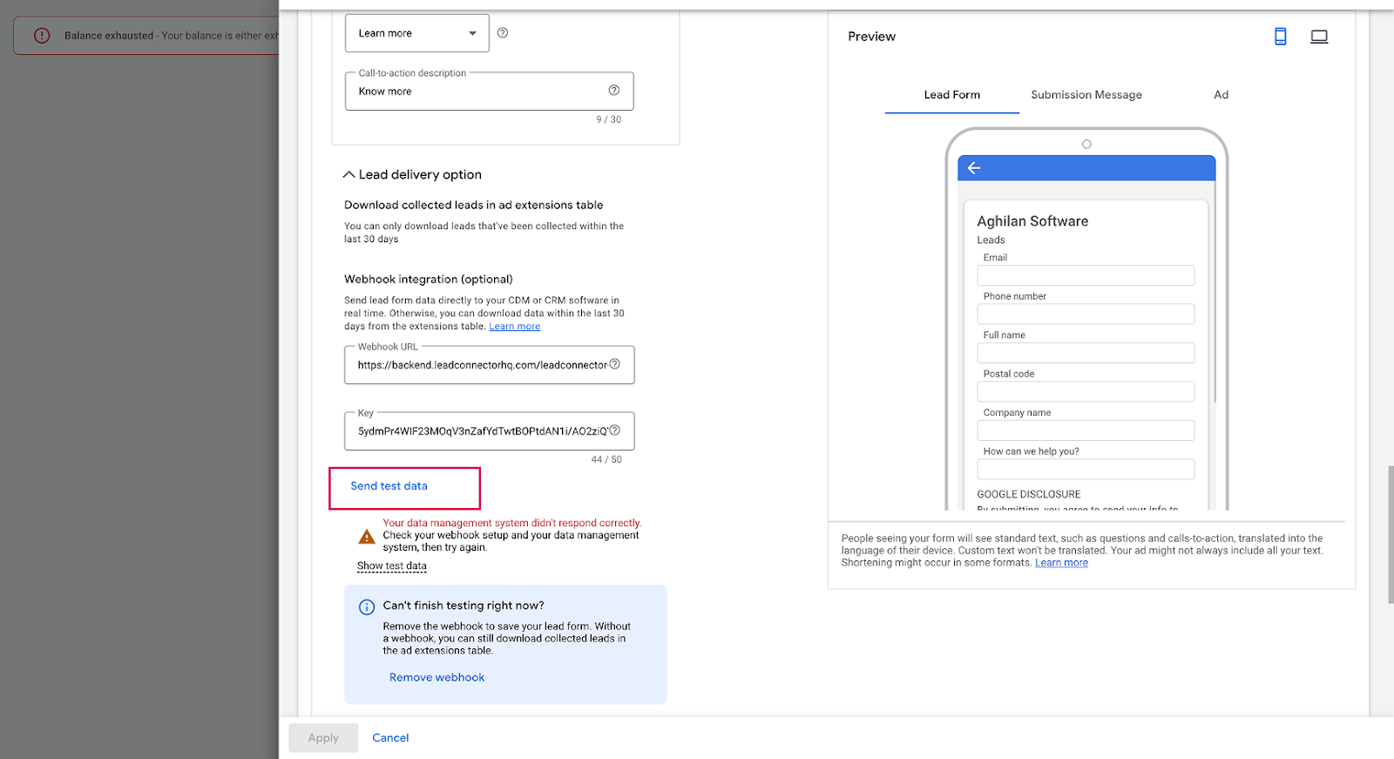Click the 9 / 30 character counter
1394x759 pixels.
(608, 119)
